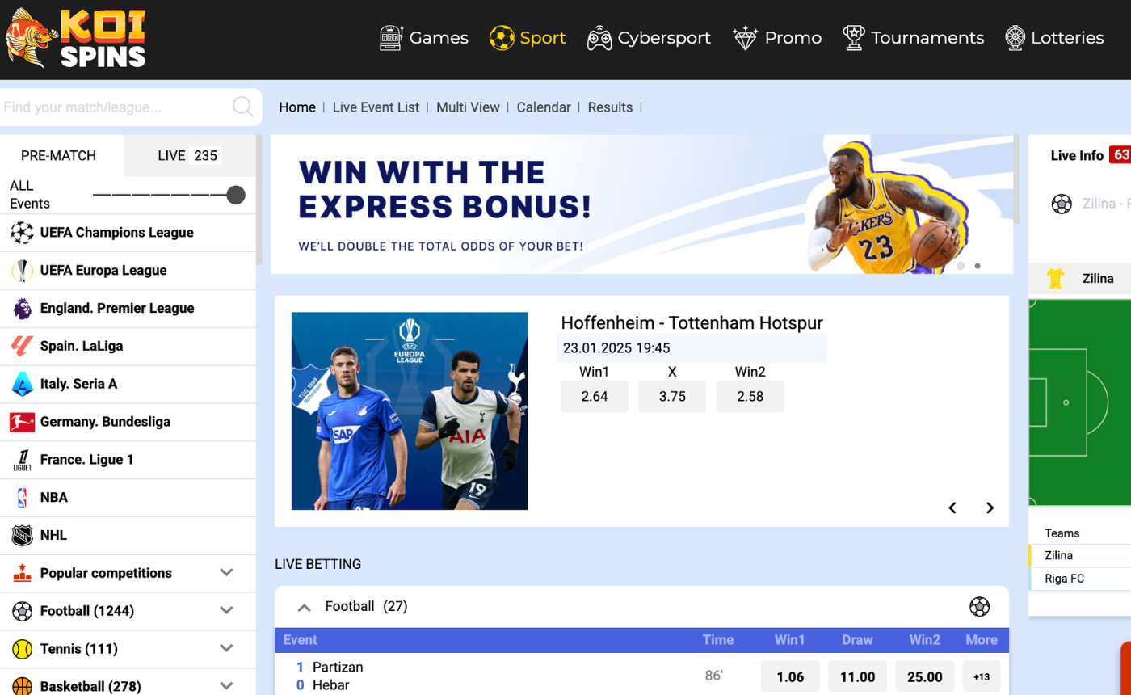Click the yellow Zilina jersey icon
This screenshot has height=695, width=1131.
[1055, 279]
